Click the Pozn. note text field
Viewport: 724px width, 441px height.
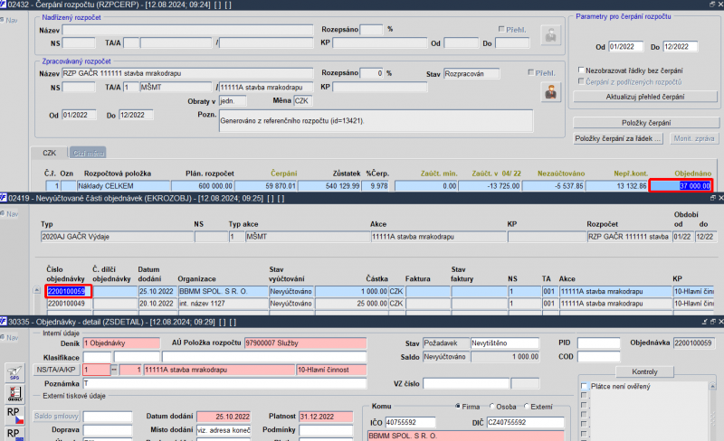click(376, 121)
